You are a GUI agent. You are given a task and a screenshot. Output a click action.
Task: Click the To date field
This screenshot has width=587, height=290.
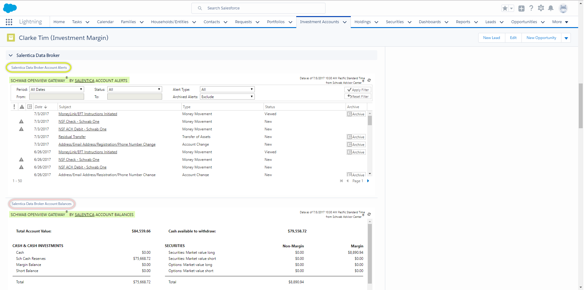[135, 97]
